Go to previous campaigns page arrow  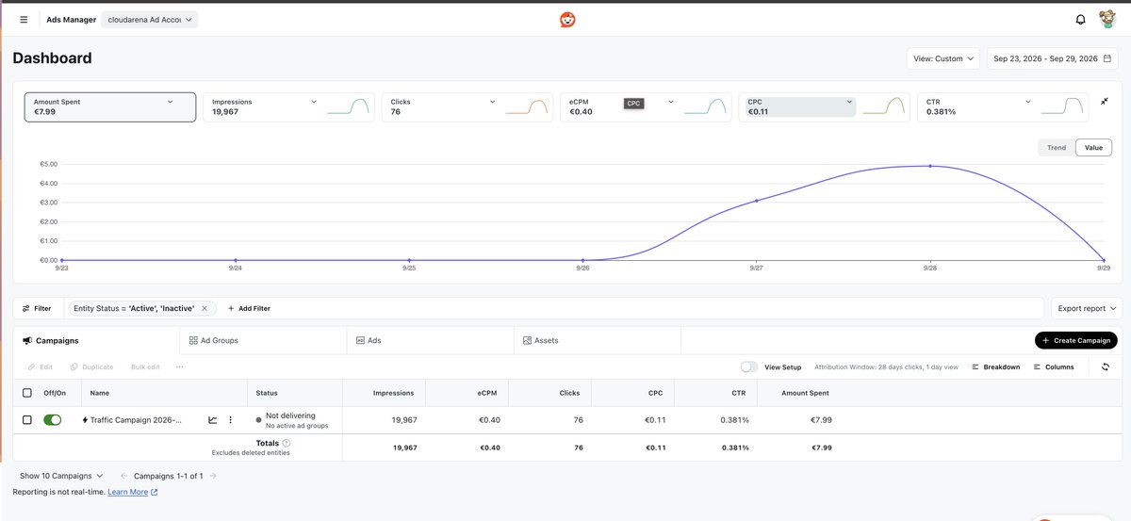click(x=124, y=476)
